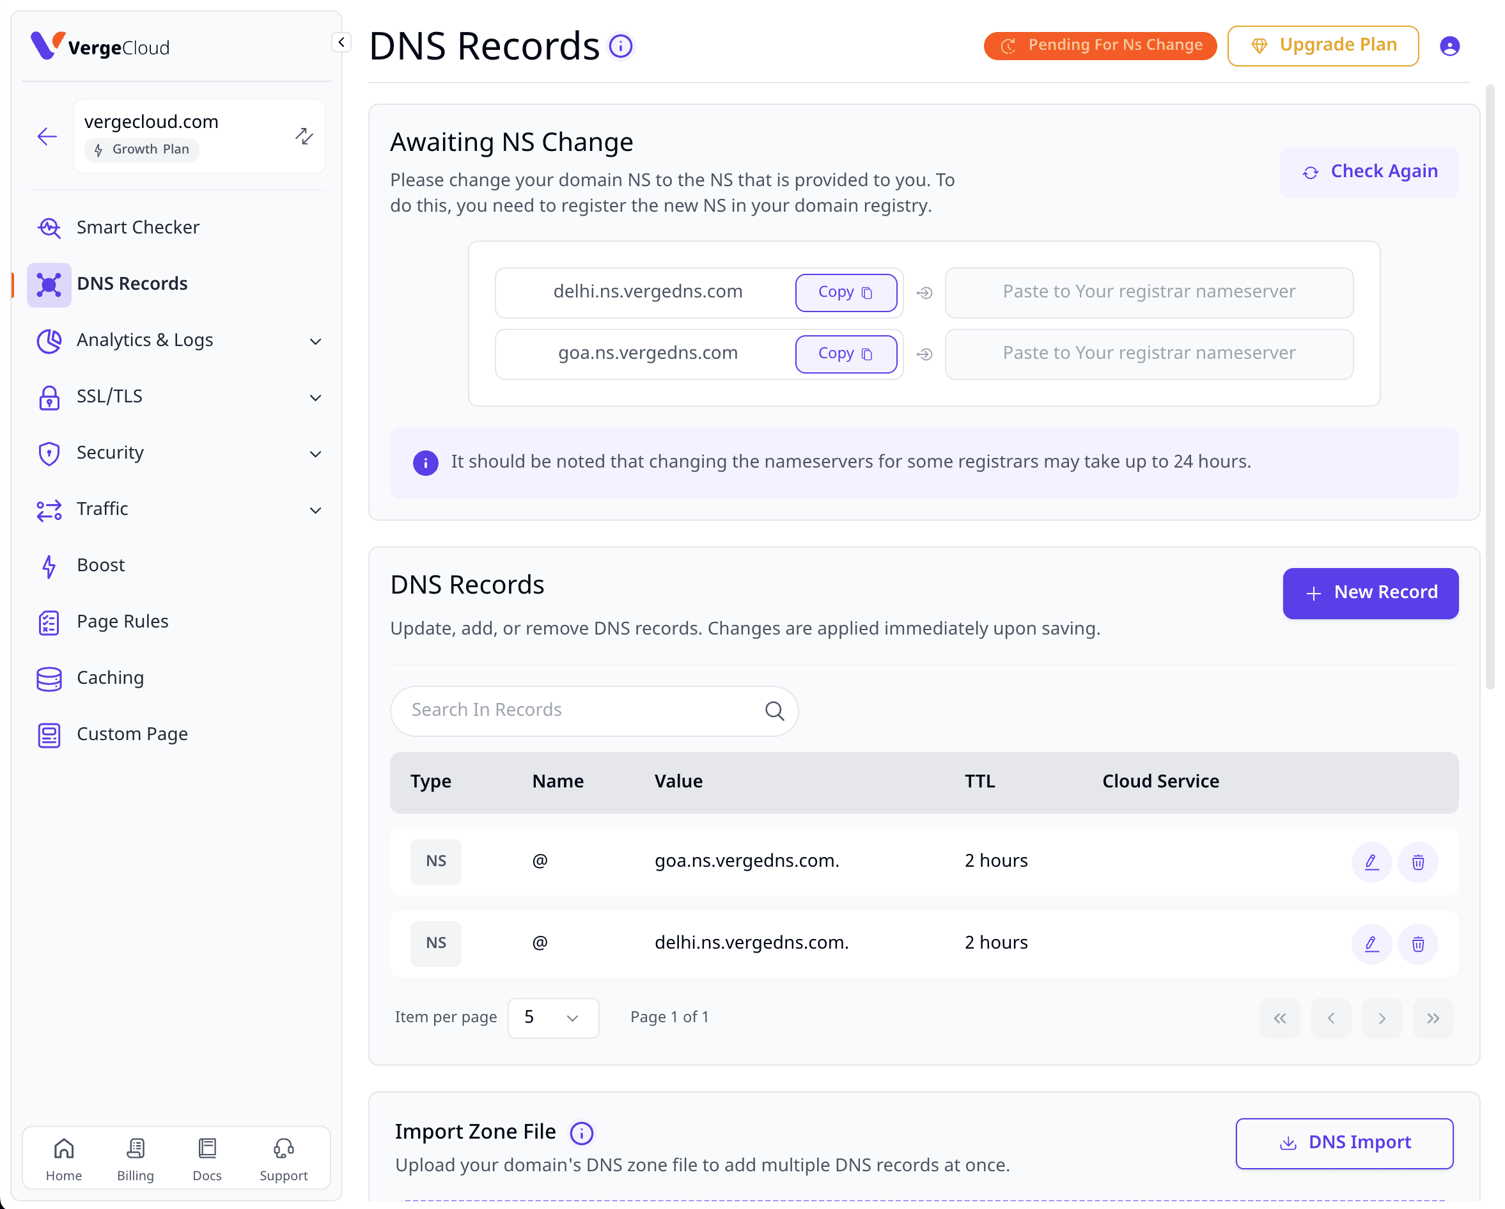The height and width of the screenshot is (1209, 1505).
Task: Click the TTL column header
Action: click(979, 782)
